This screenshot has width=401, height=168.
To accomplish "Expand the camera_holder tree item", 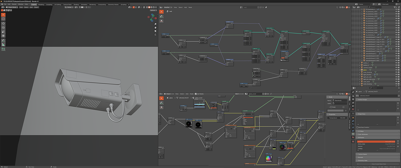I will [359, 68].
